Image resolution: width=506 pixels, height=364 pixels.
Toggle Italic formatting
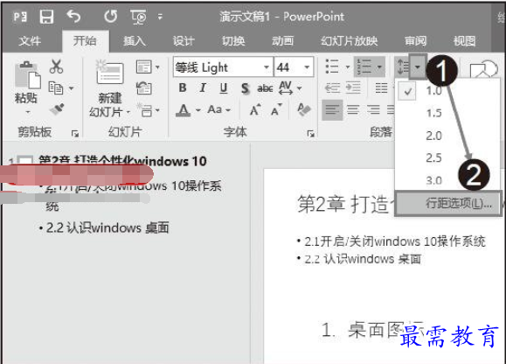(203, 87)
